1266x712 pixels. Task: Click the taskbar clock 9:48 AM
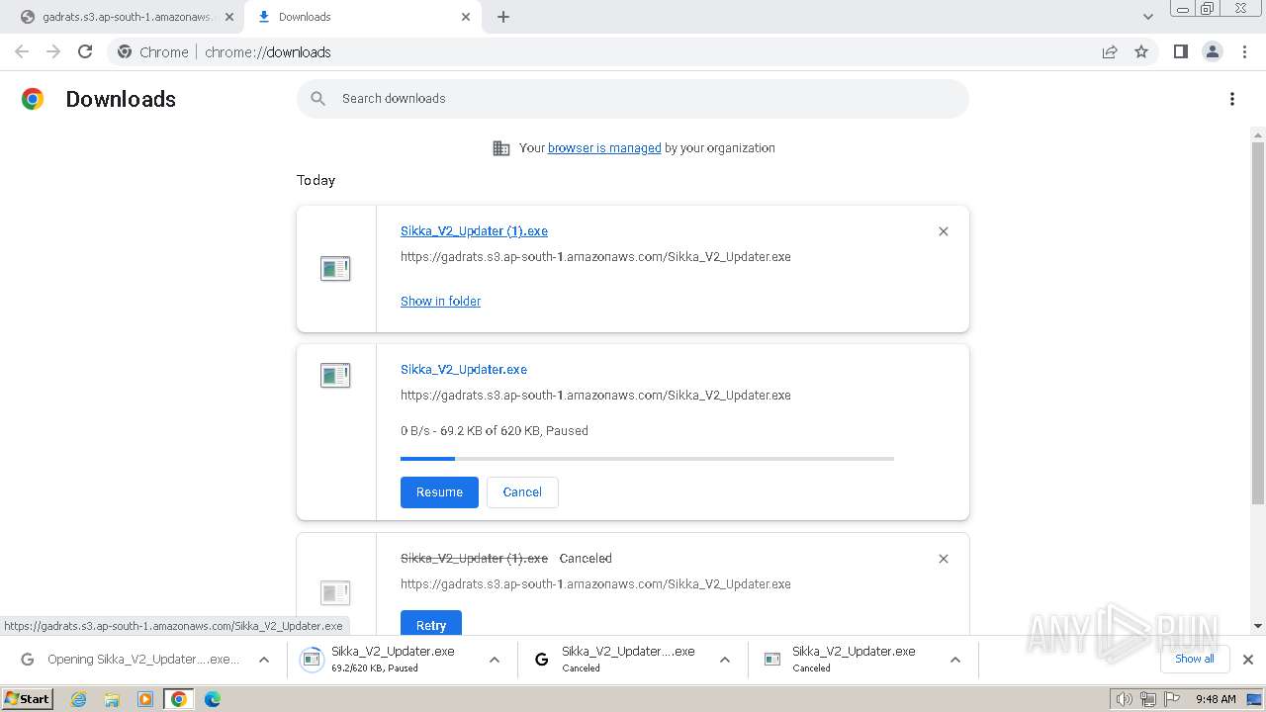click(x=1216, y=699)
